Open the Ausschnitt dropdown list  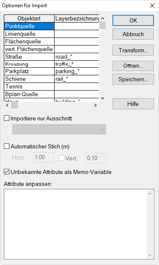click(59, 129)
